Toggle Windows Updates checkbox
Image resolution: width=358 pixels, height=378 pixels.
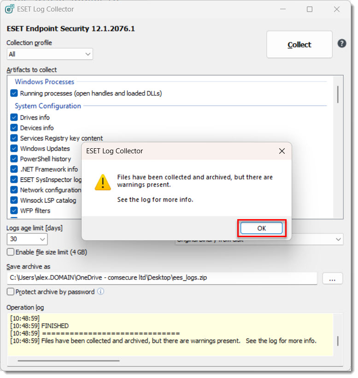14,149
